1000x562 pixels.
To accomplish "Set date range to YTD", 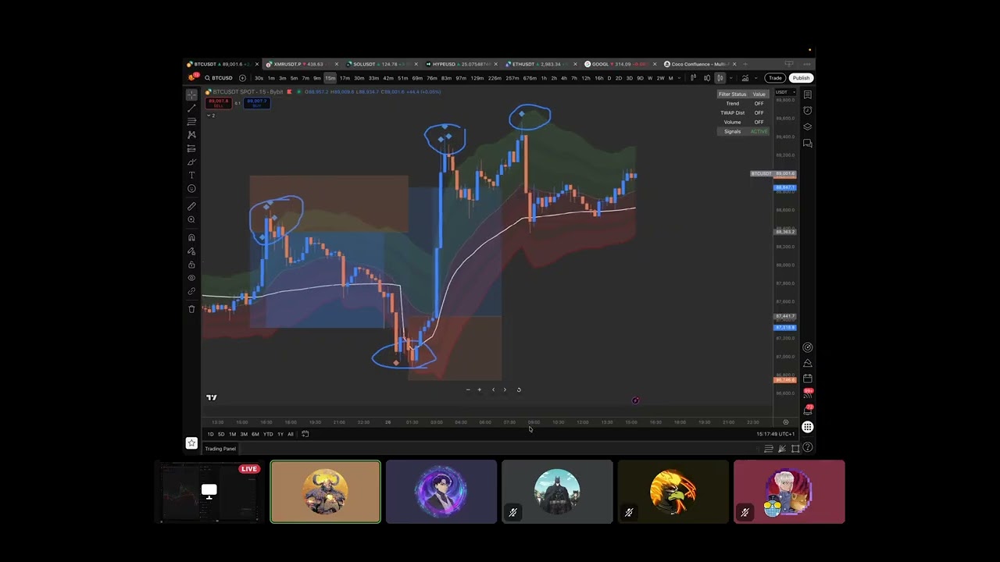I will tap(268, 434).
